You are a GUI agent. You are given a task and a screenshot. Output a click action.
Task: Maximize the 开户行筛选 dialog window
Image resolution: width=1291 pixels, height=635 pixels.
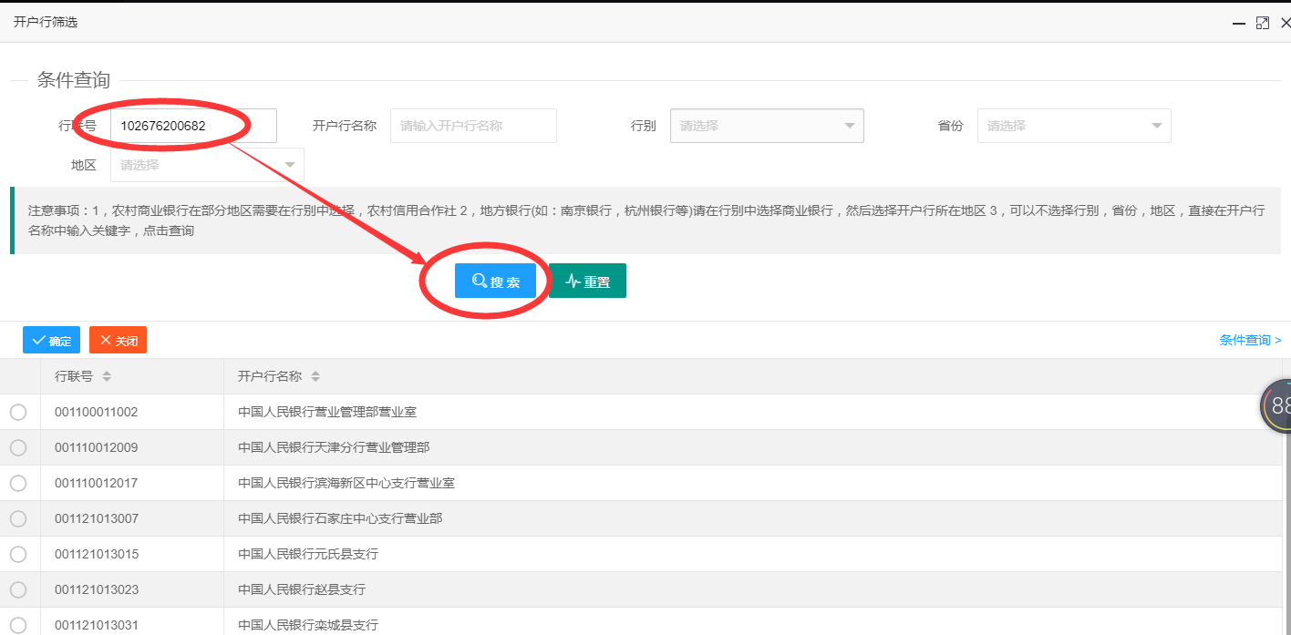(x=1262, y=23)
